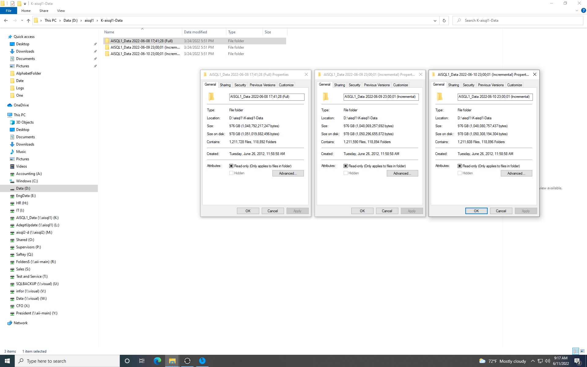The height and width of the screenshot is (367, 587).
Task: Click Apply button in June 9 Incremental properties
Action: [x=412, y=211]
